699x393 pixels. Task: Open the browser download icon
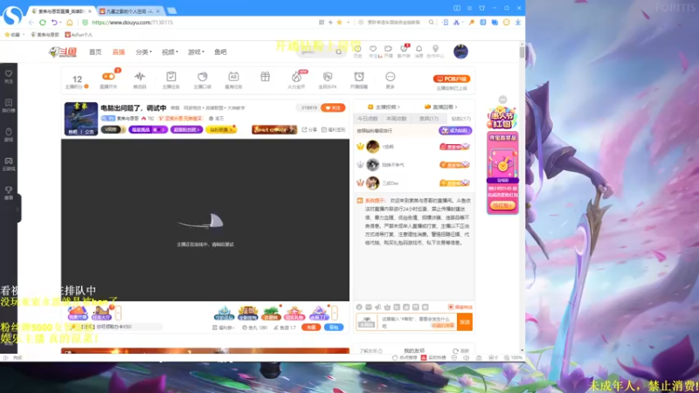(x=517, y=23)
